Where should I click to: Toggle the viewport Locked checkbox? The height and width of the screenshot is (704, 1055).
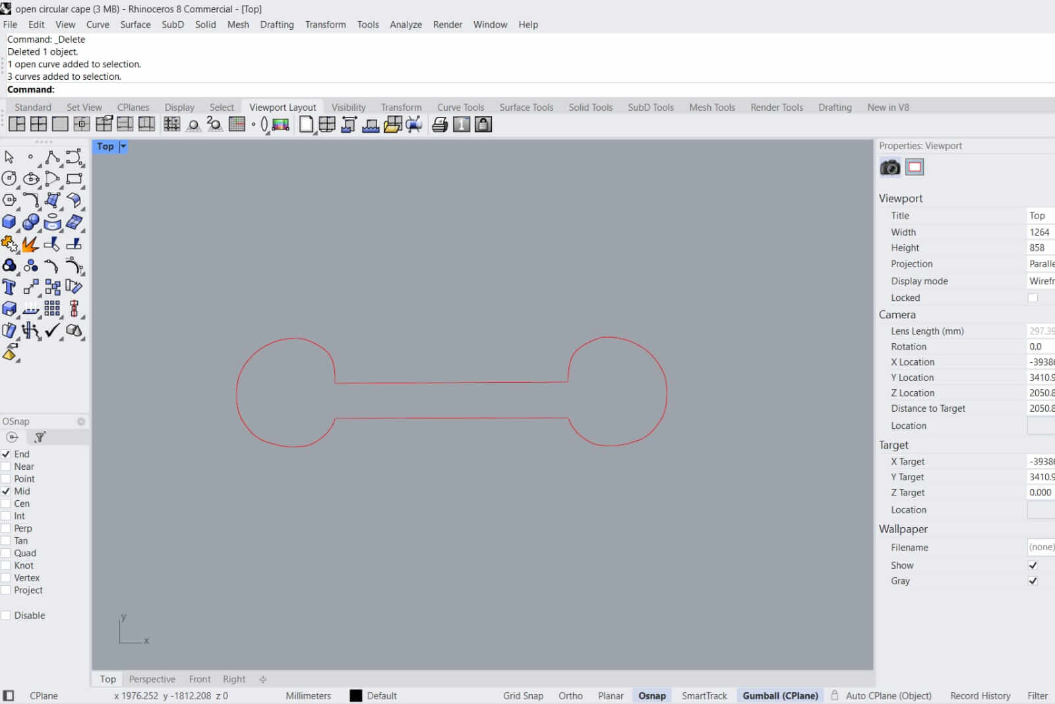tap(1033, 298)
